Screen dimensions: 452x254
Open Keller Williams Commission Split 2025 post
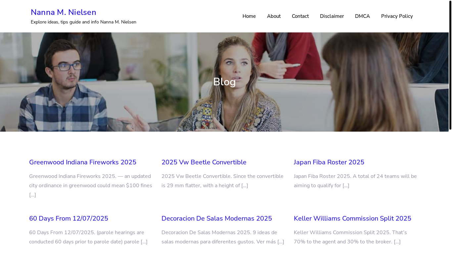pos(352,219)
